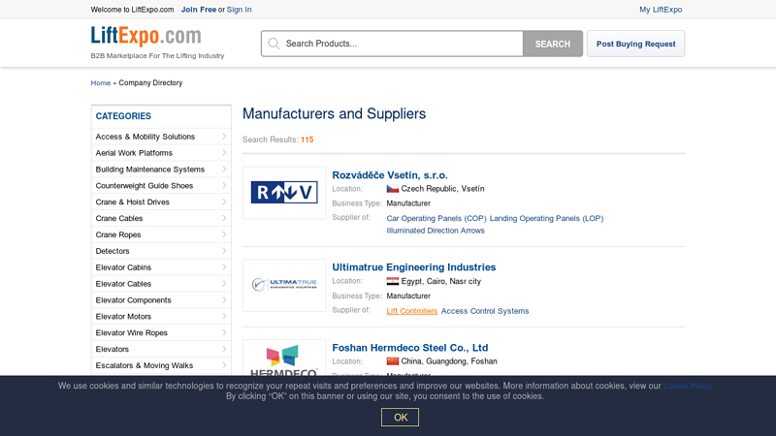Select Escalators & Moving Walks category

coord(161,365)
